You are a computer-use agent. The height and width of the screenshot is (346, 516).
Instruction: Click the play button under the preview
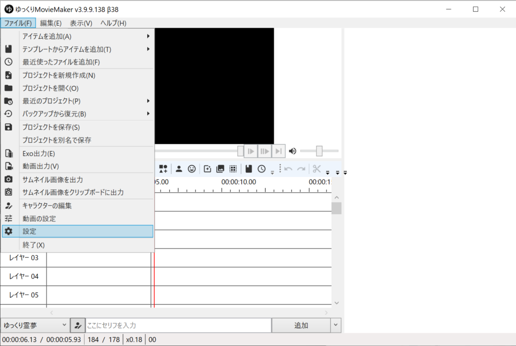251,151
